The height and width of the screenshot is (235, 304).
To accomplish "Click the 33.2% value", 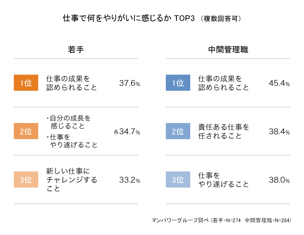I will (x=129, y=180).
